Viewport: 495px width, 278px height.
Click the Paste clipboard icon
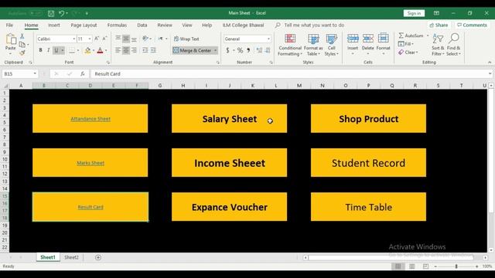pyautogui.click(x=11, y=39)
